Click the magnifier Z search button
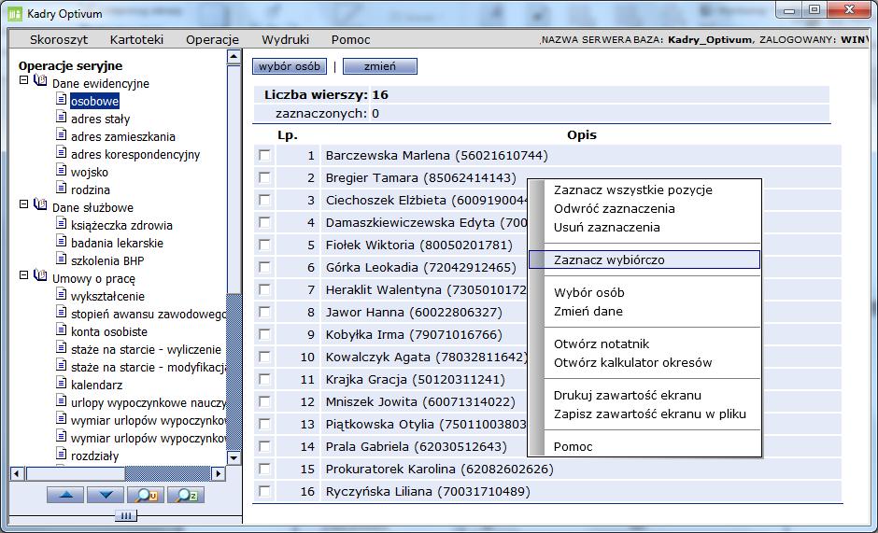Viewport: 878px width, 533px height. click(186, 495)
